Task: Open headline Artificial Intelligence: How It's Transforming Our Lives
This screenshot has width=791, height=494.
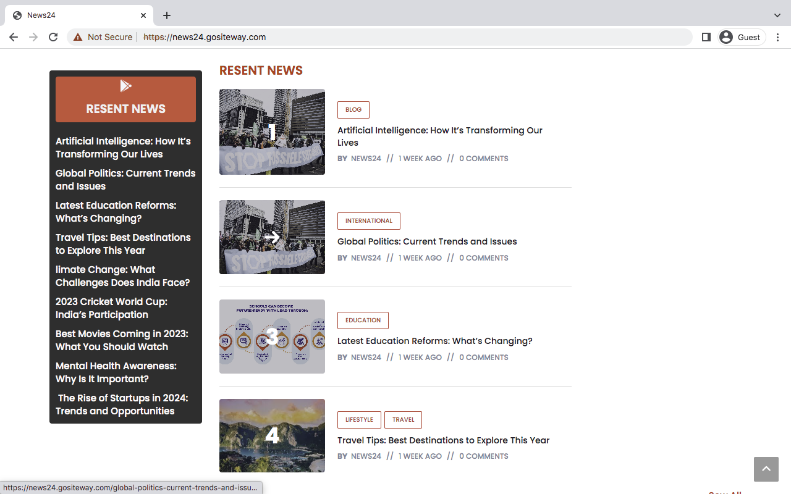Action: pos(440,136)
